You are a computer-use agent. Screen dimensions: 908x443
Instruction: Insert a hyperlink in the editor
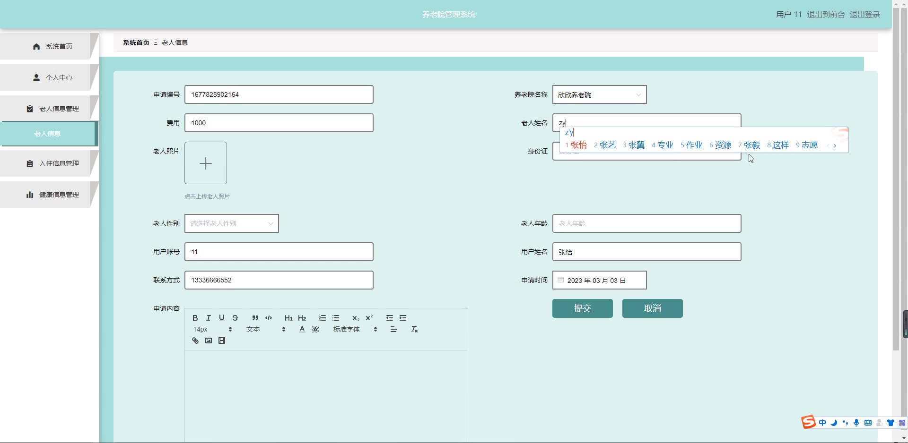point(195,341)
